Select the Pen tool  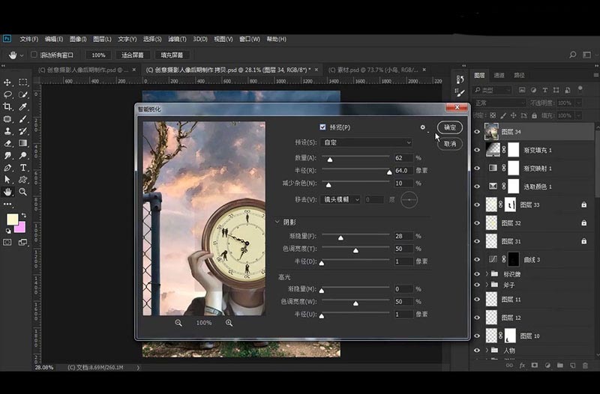[7, 168]
